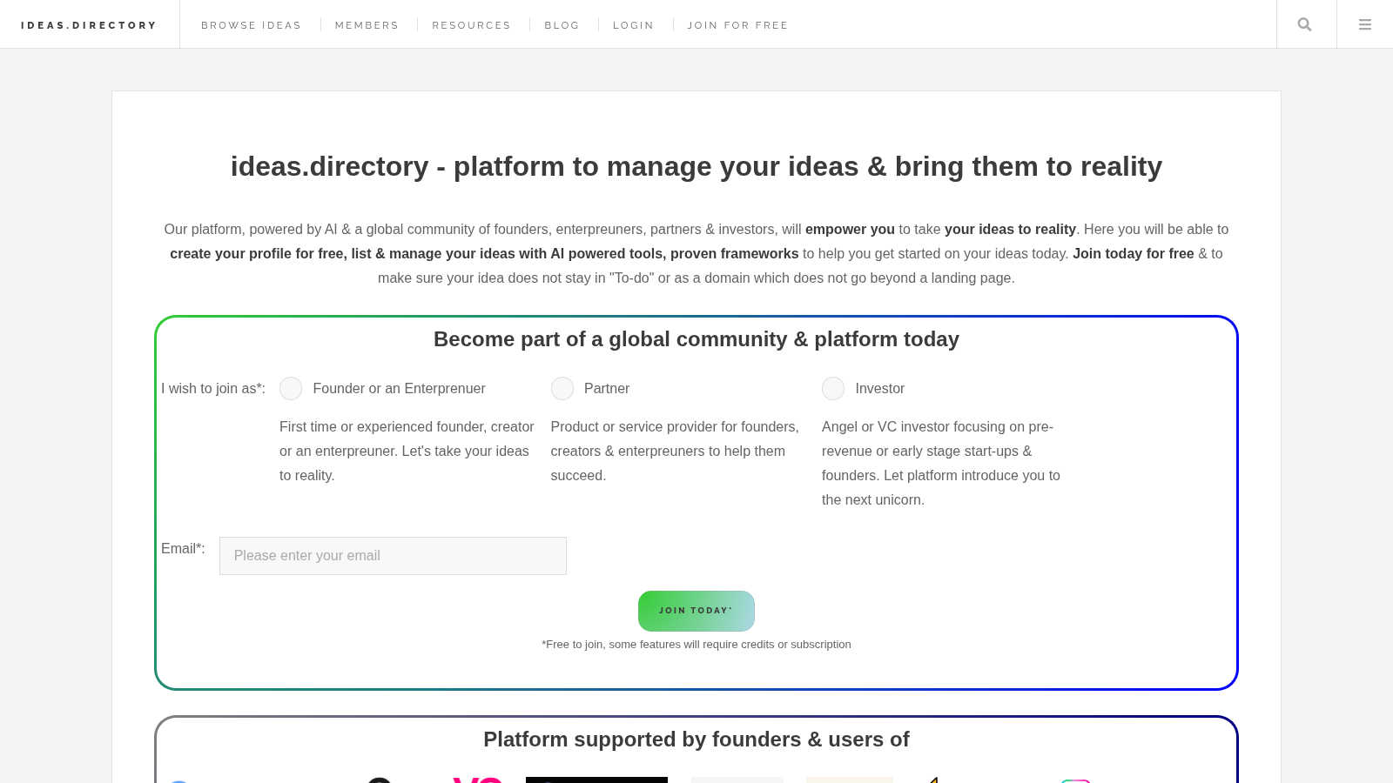The image size is (1393, 783).
Task: Click the Founder description 'First time or experienced' text
Action: click(407, 451)
